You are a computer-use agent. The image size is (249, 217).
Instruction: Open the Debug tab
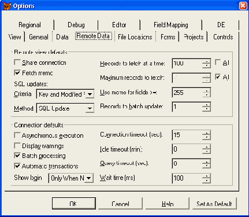pos(76,25)
